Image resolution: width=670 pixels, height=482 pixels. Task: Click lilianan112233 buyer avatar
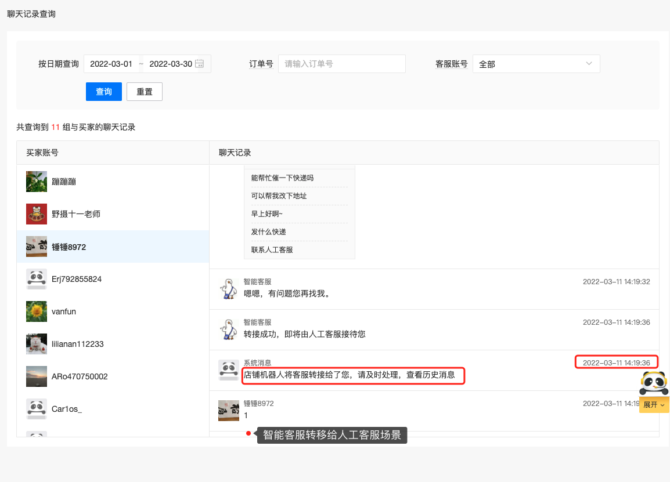(37, 344)
